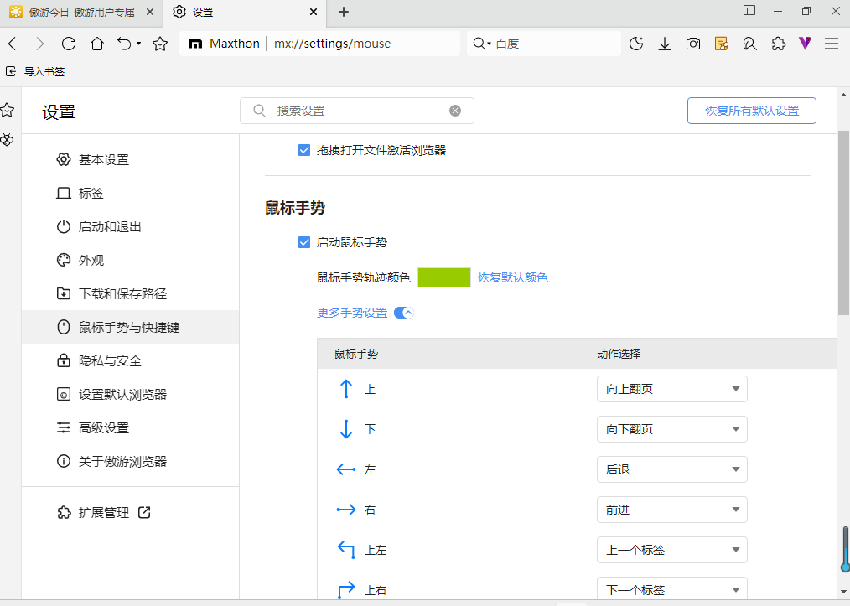Go forward with the toolbar forward arrow
Image resolution: width=850 pixels, height=606 pixels.
click(39, 44)
